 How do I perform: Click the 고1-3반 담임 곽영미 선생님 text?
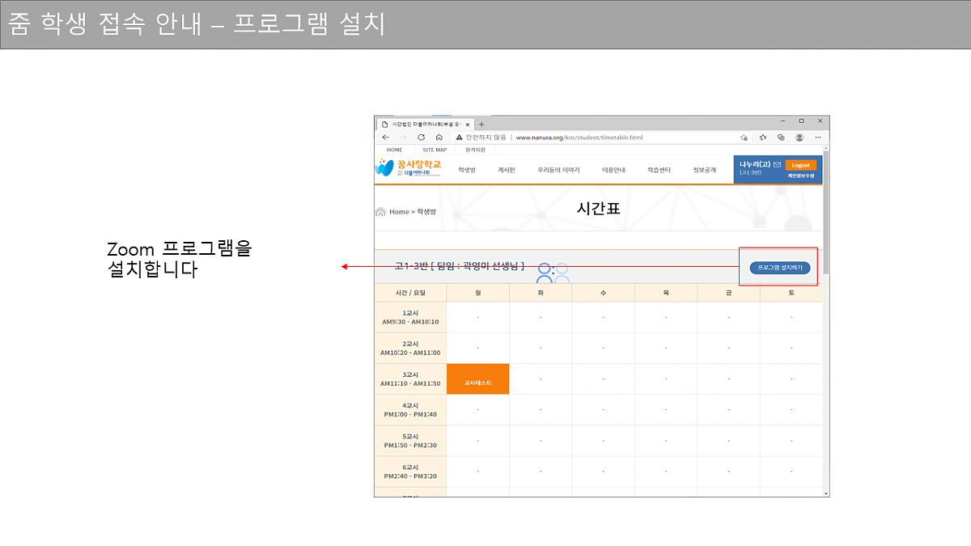tap(459, 266)
